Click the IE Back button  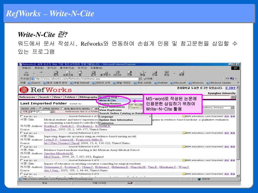coord(26,73)
